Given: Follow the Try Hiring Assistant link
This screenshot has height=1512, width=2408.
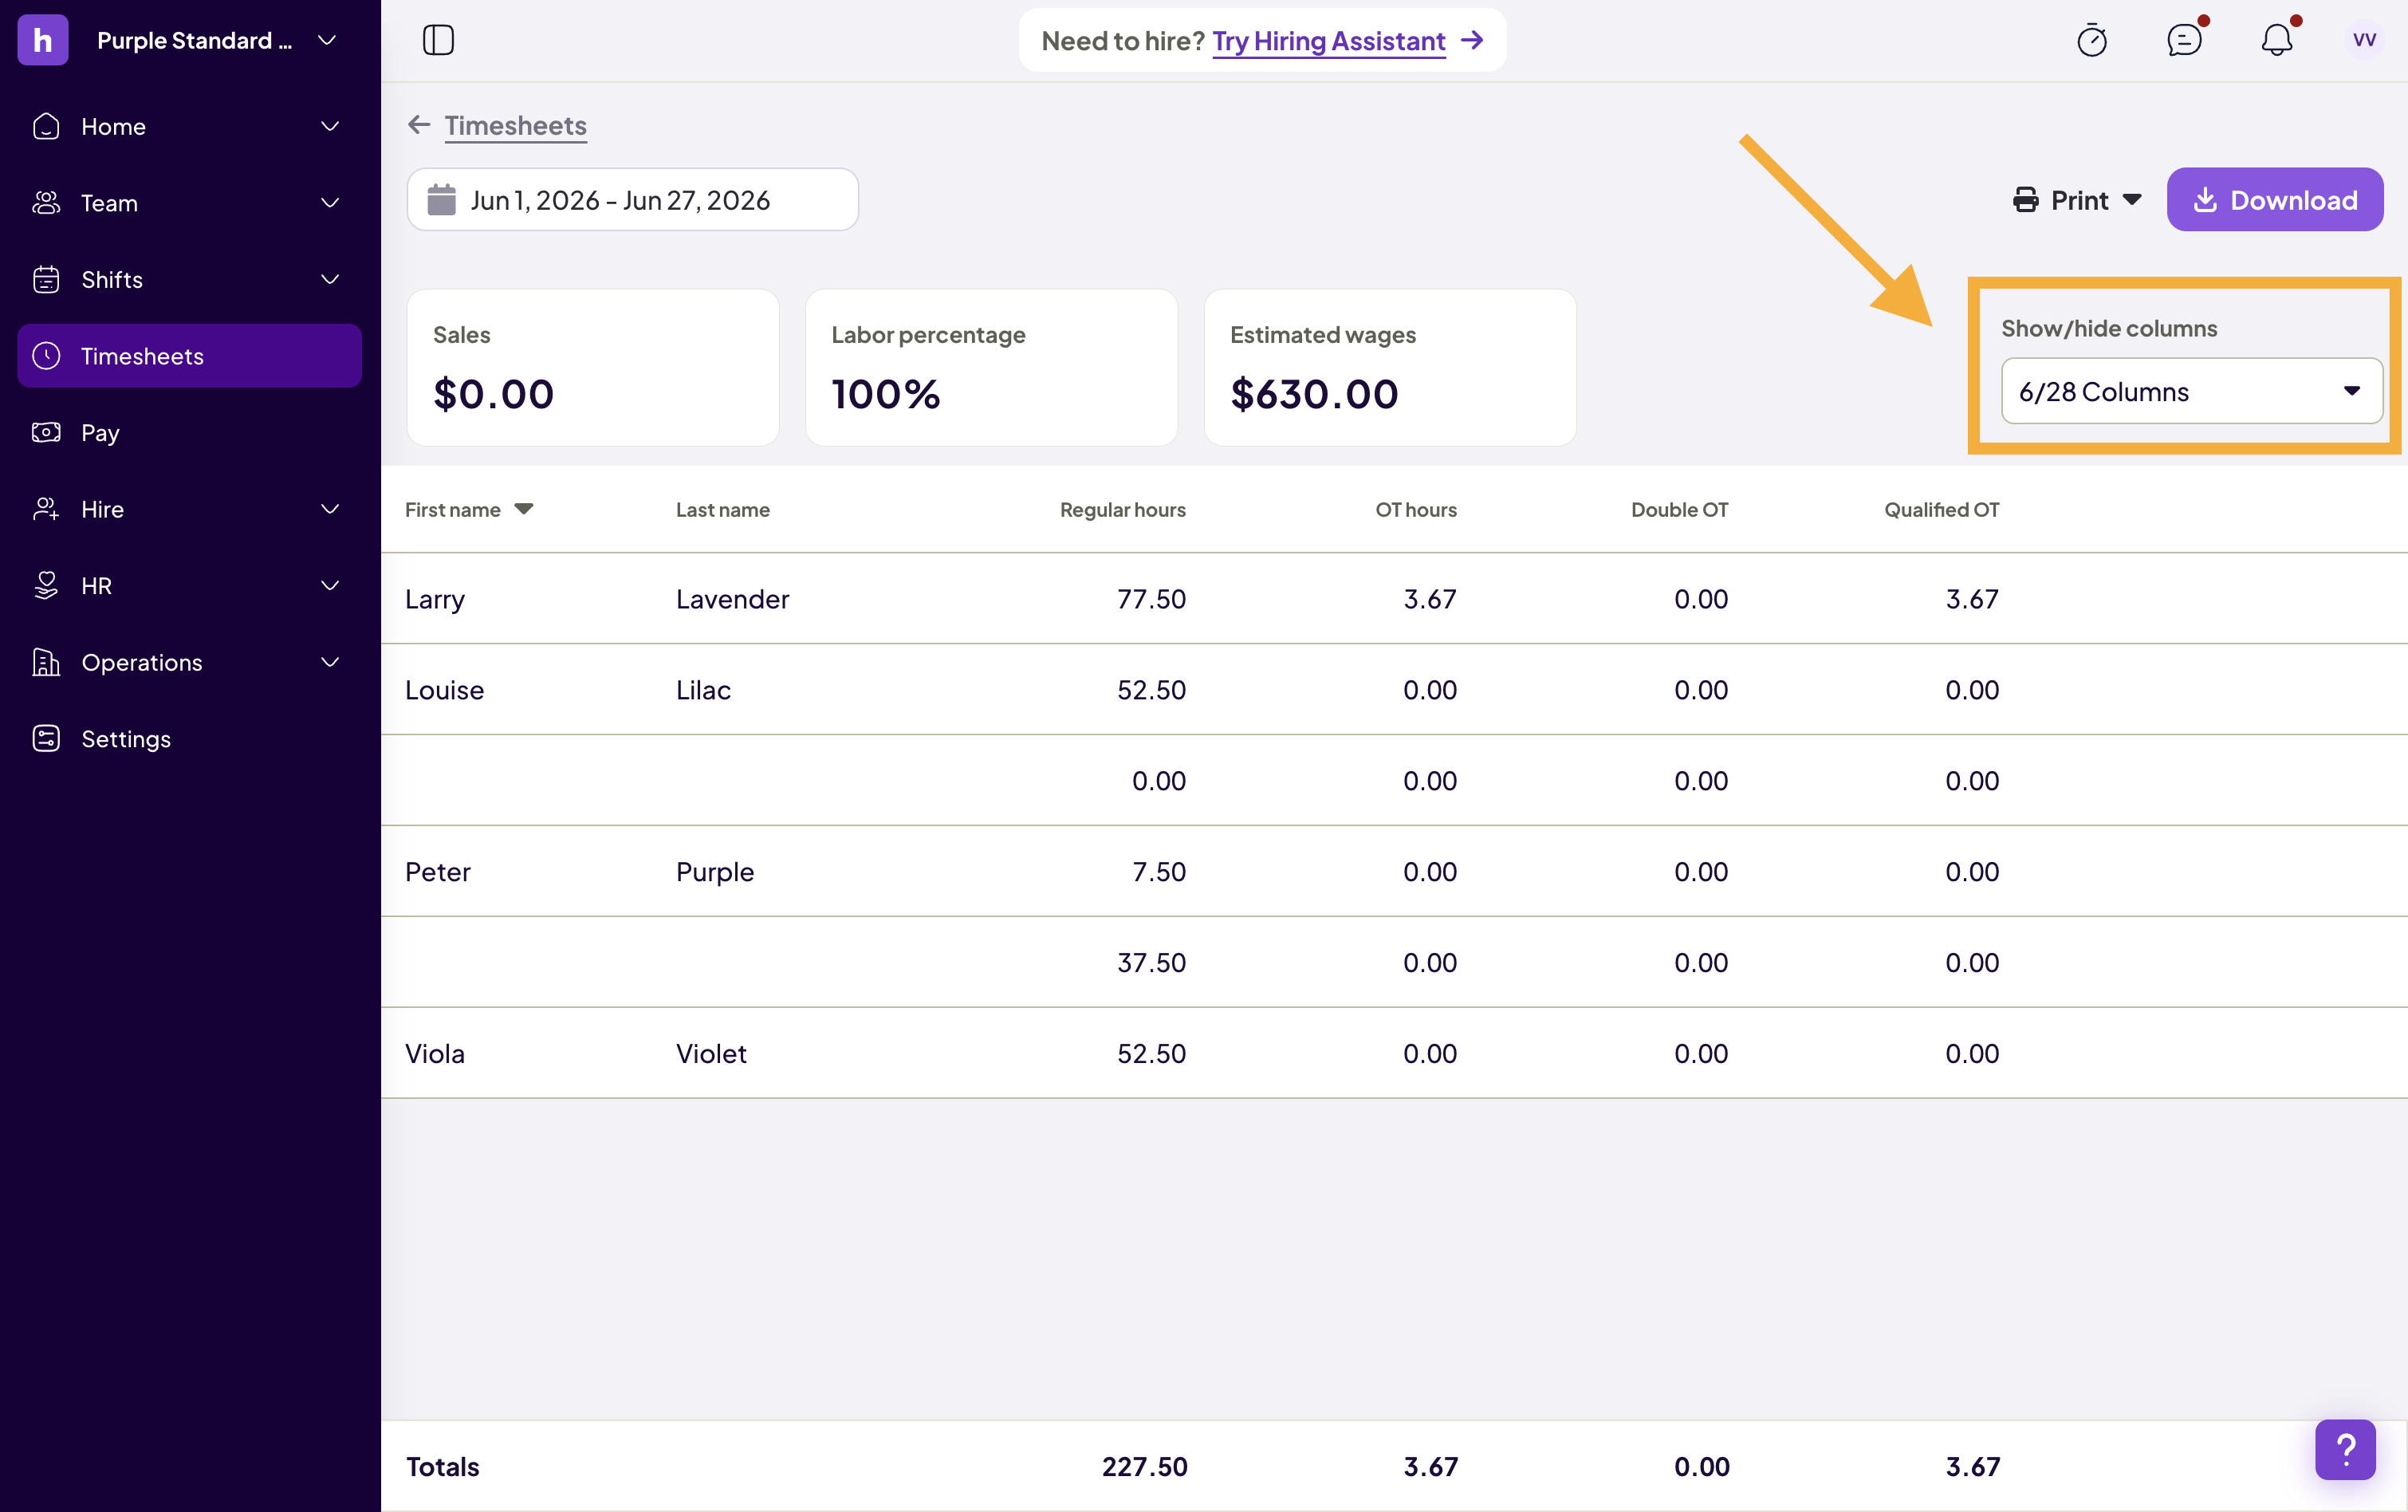Looking at the screenshot, I should 1328,41.
